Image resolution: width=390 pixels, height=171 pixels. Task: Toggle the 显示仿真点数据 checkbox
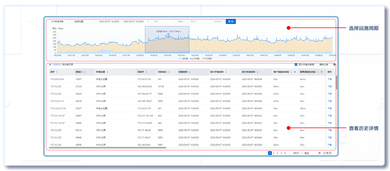[296, 65]
